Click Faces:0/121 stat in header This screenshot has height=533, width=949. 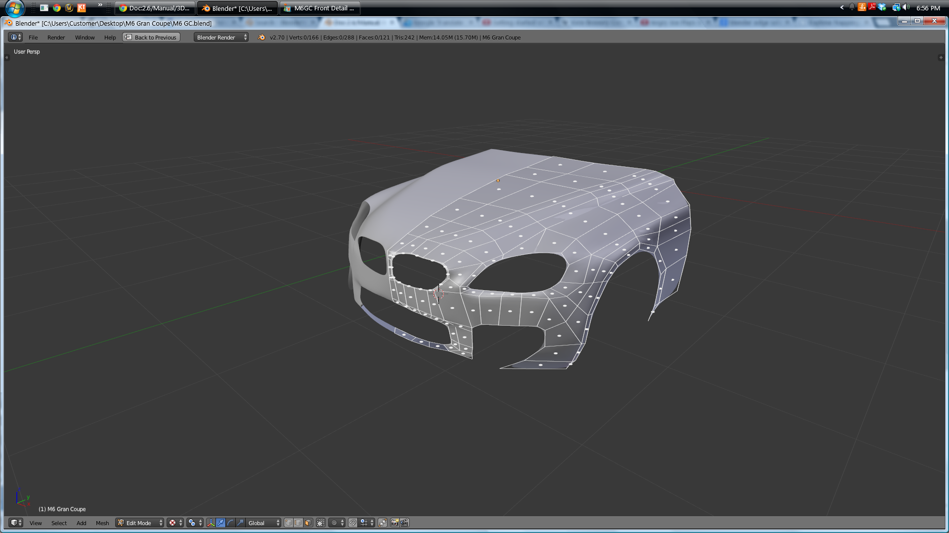point(374,38)
